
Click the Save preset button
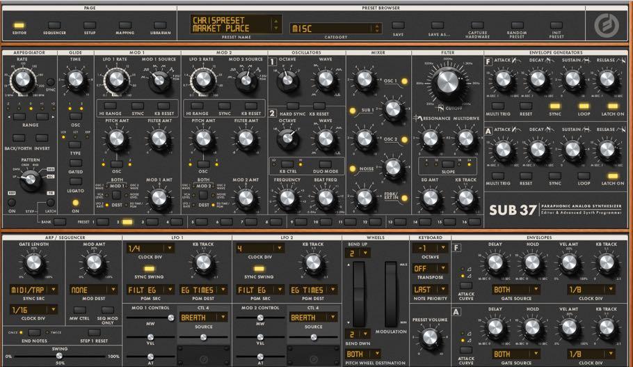398,26
